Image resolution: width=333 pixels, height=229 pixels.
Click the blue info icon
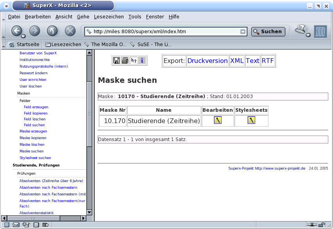142,60
